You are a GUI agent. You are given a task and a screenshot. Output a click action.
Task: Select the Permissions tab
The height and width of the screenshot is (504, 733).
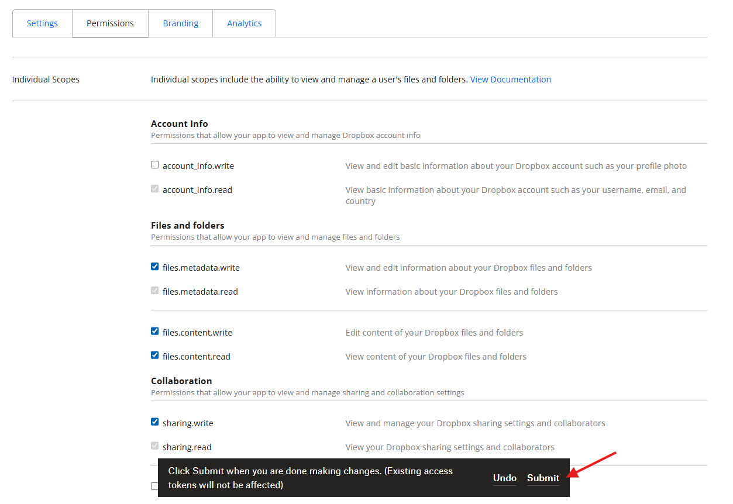(110, 23)
